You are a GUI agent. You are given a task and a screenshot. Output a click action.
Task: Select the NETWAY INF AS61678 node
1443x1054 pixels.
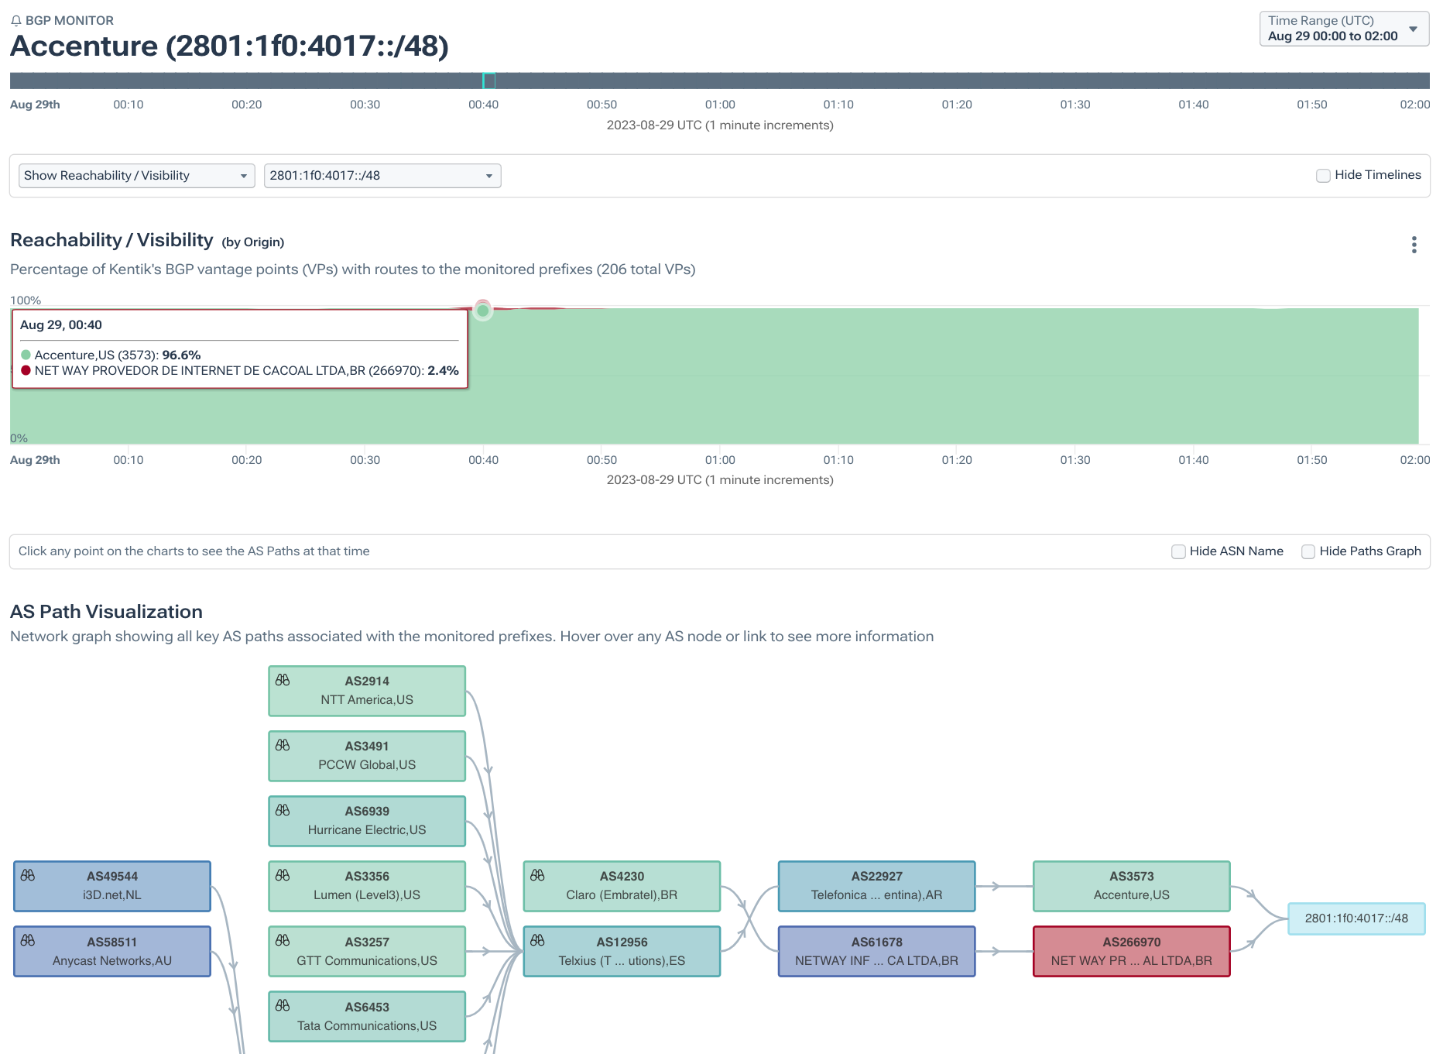876,951
